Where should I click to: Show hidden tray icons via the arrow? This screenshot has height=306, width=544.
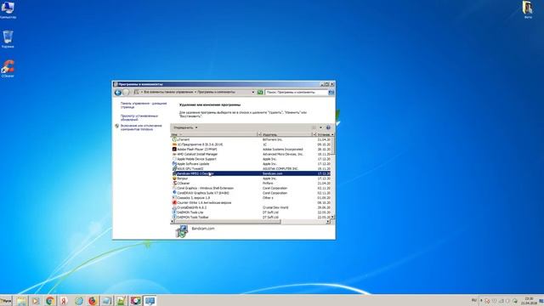(481, 301)
